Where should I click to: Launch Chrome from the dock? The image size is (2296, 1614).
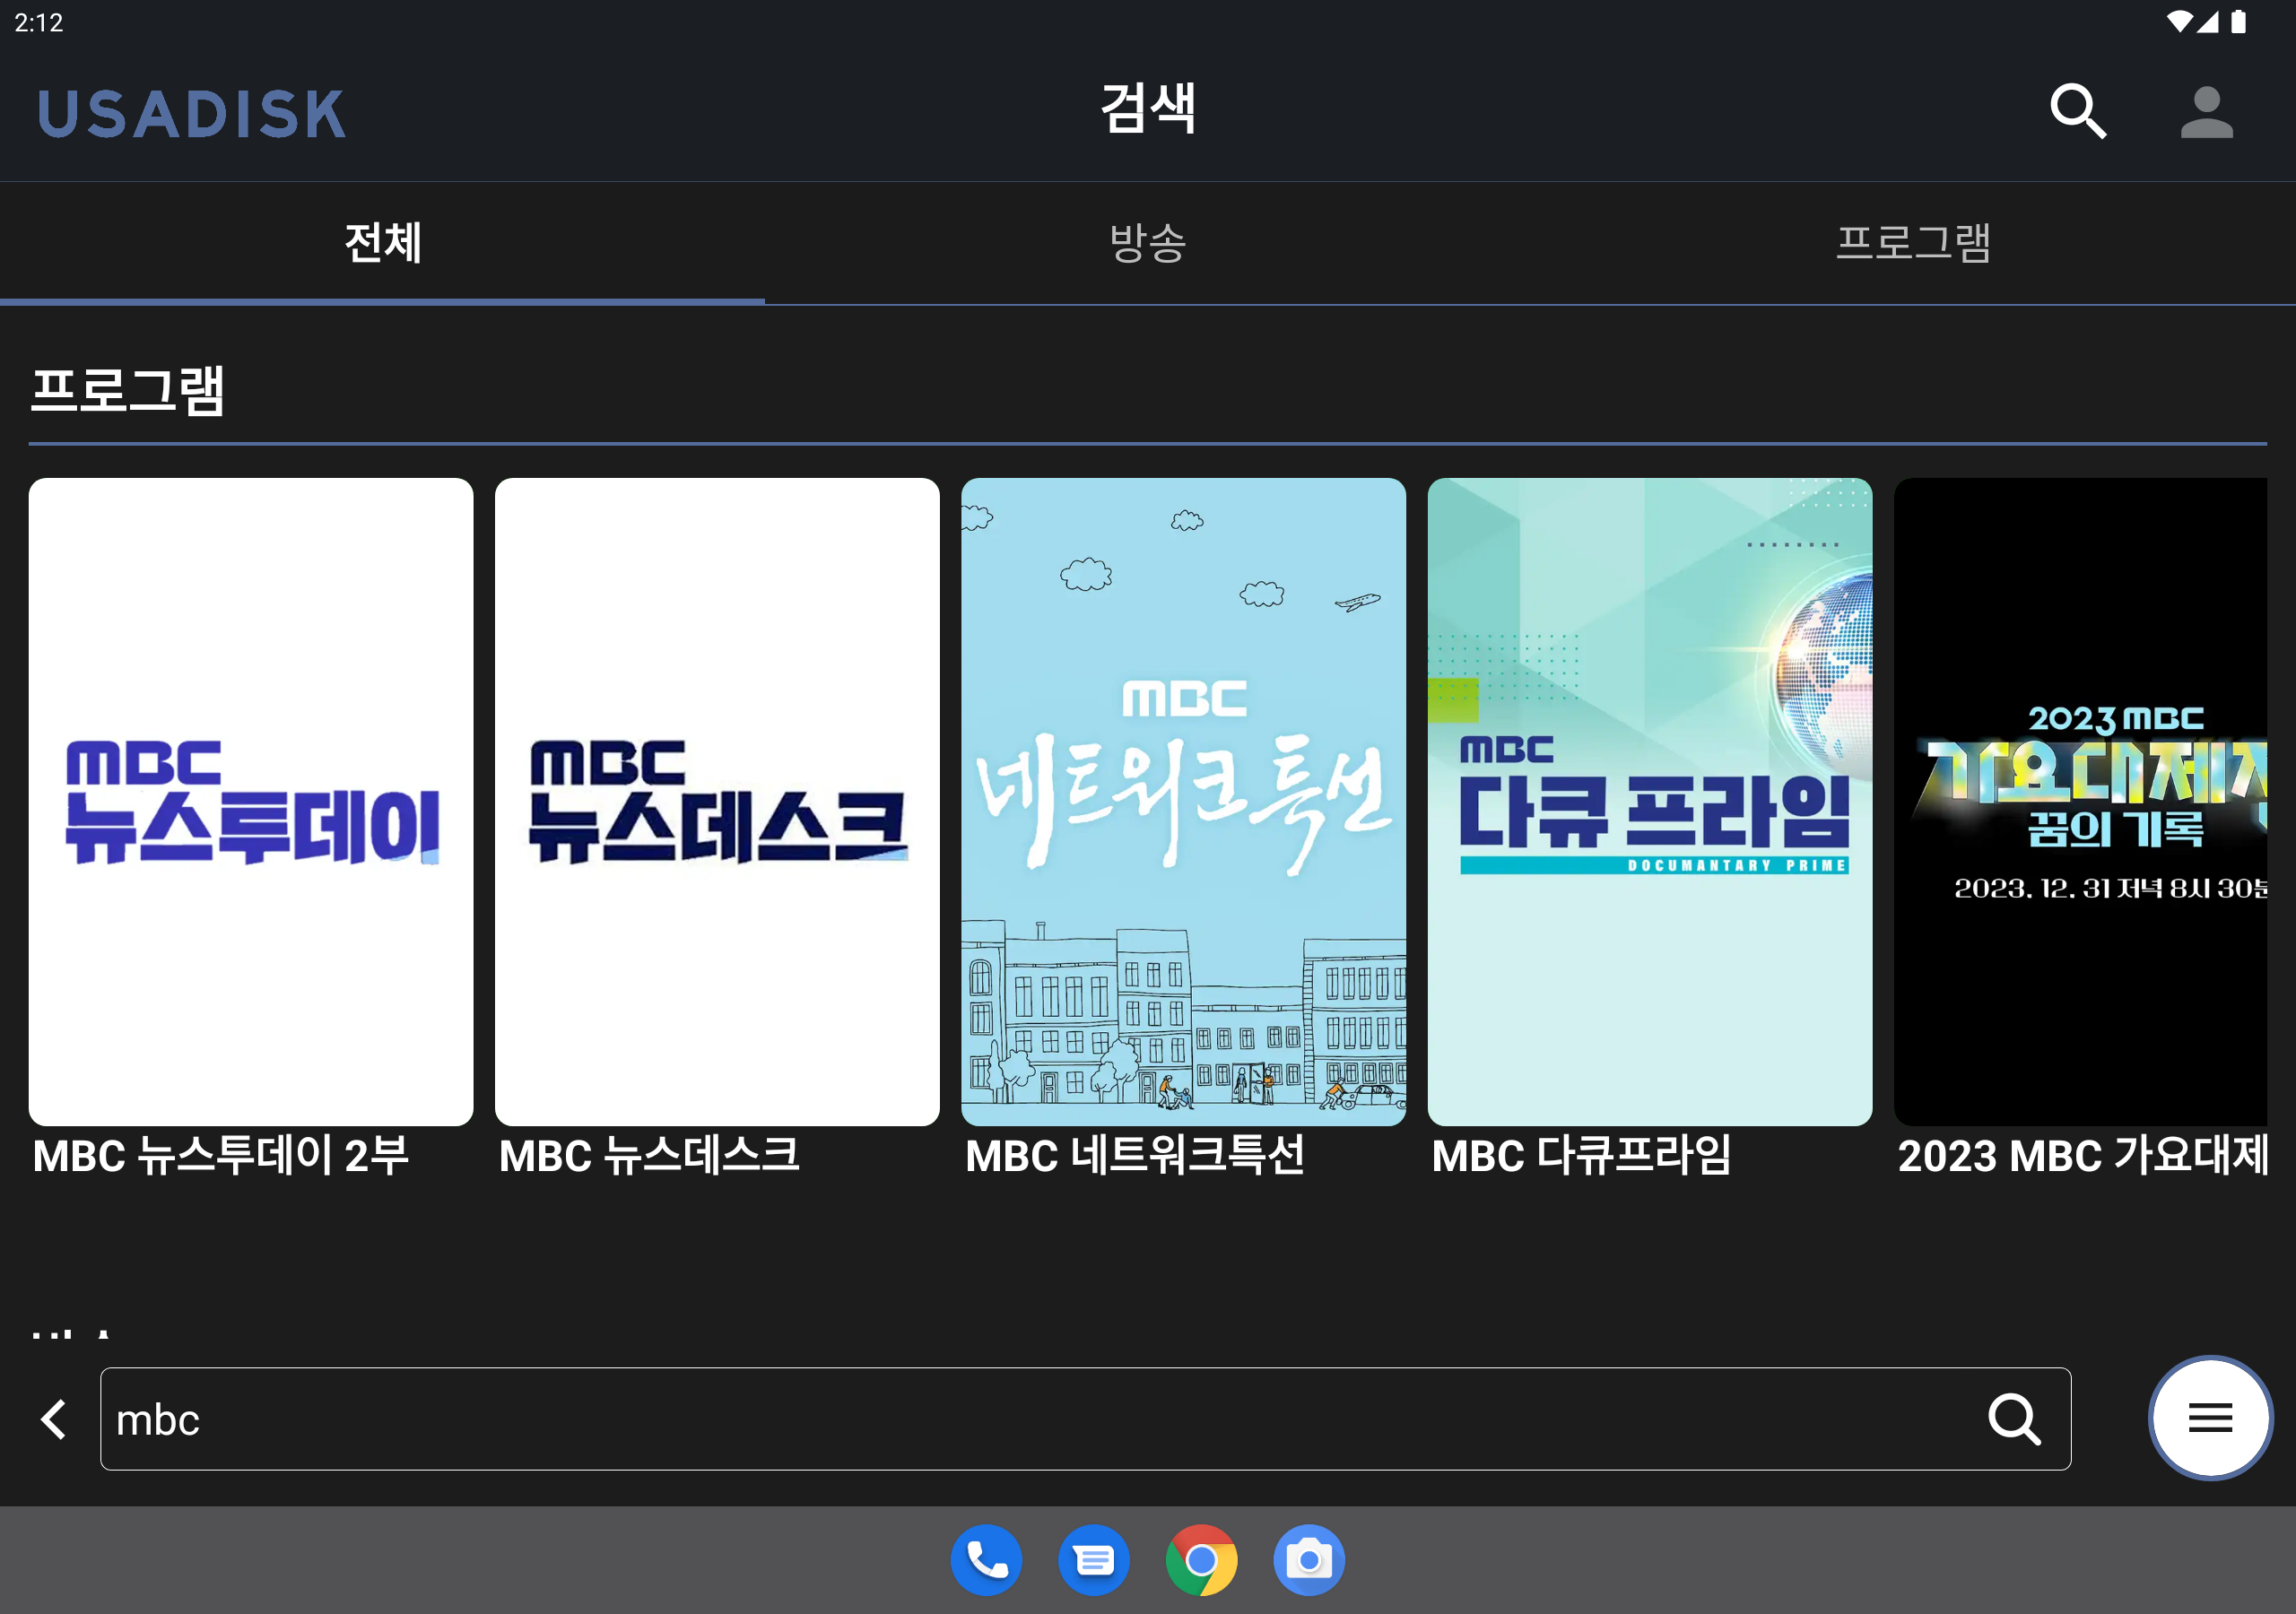click(x=1201, y=1559)
